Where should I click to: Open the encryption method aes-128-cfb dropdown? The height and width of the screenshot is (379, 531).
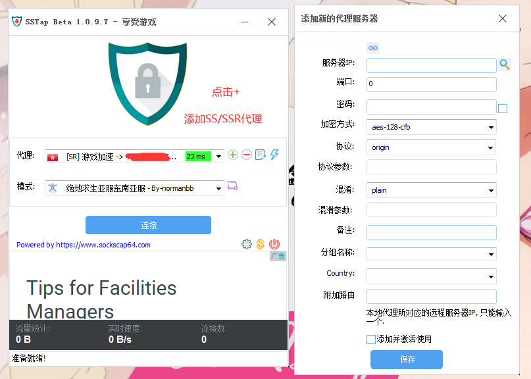432,127
